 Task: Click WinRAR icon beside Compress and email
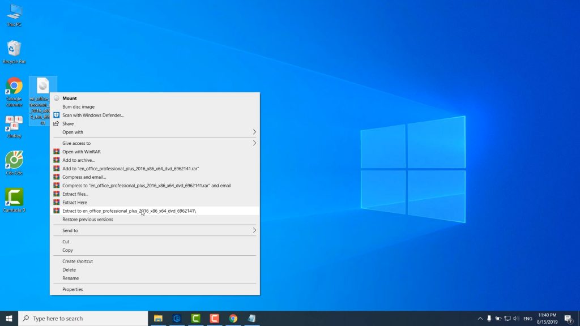(56, 177)
